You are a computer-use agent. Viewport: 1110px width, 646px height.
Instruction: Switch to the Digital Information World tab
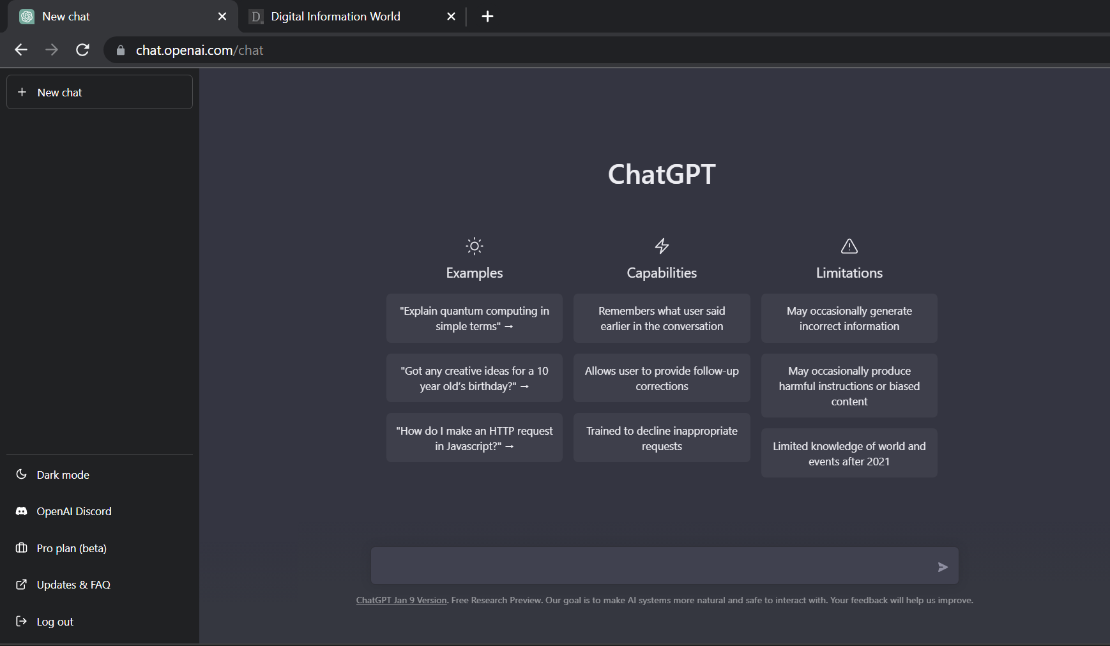(353, 17)
